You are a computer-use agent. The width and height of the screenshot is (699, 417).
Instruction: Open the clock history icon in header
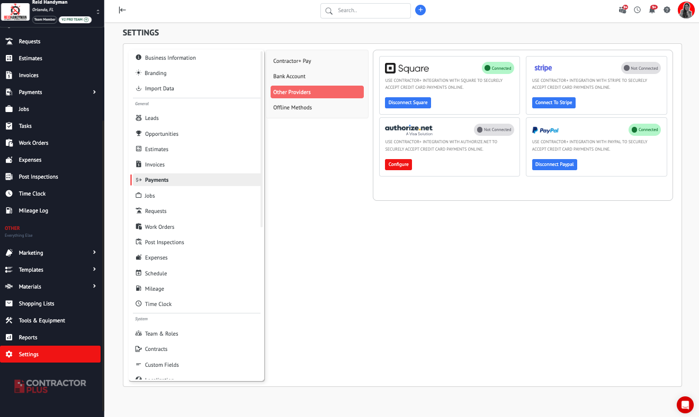(x=638, y=10)
